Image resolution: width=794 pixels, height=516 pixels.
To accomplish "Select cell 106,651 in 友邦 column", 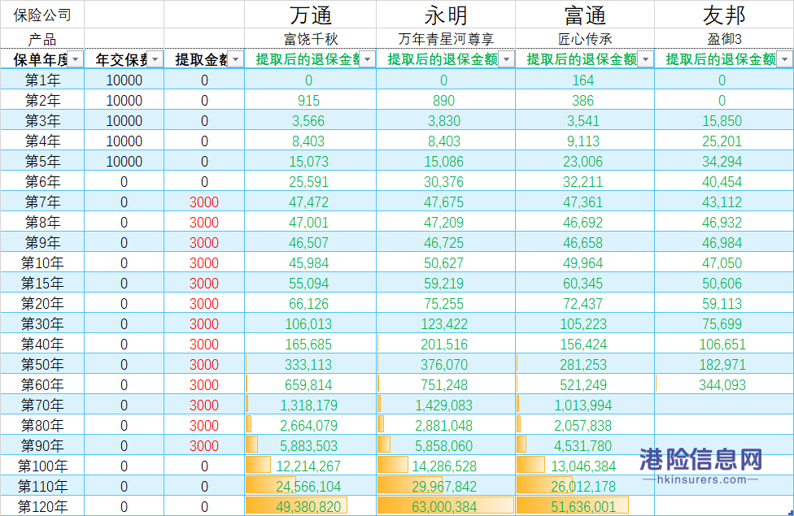I will coord(723,344).
